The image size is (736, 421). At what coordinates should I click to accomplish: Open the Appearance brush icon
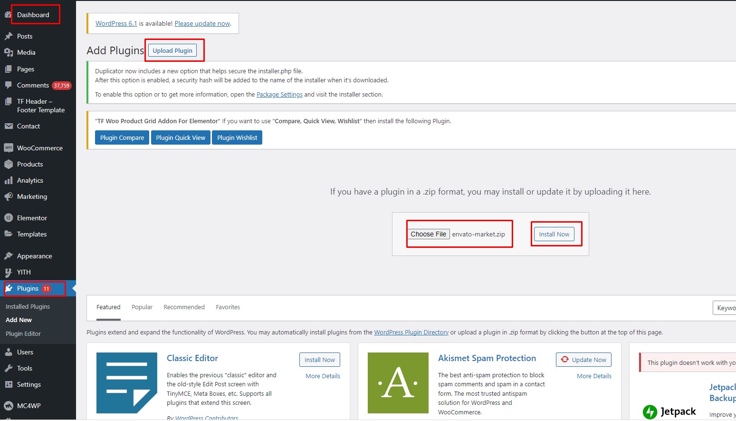(9, 255)
